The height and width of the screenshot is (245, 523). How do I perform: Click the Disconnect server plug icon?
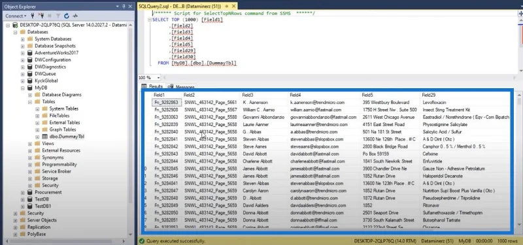click(x=41, y=16)
